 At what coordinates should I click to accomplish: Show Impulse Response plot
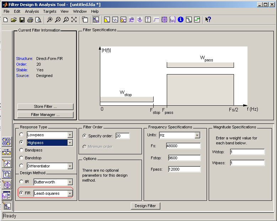click(148, 20)
